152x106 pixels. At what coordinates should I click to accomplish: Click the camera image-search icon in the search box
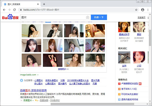point(88,17)
